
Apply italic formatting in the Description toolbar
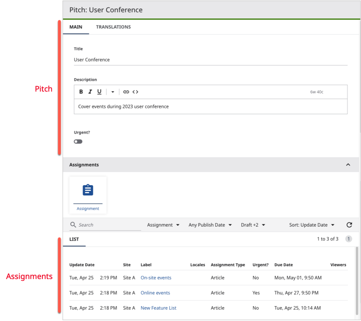tap(90, 92)
